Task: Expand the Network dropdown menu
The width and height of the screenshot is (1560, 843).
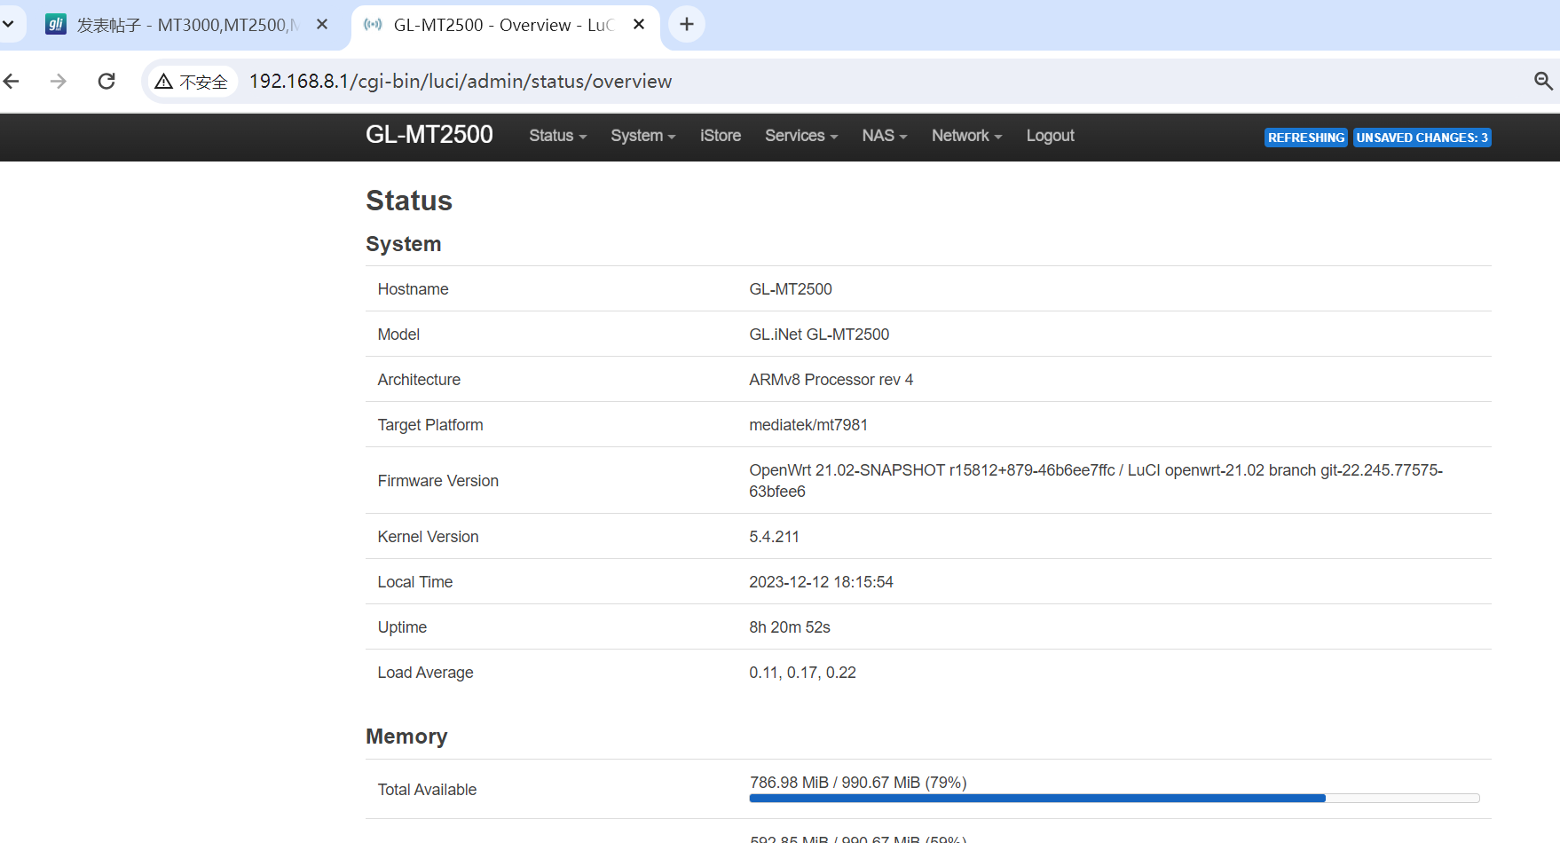Action: [966, 136]
